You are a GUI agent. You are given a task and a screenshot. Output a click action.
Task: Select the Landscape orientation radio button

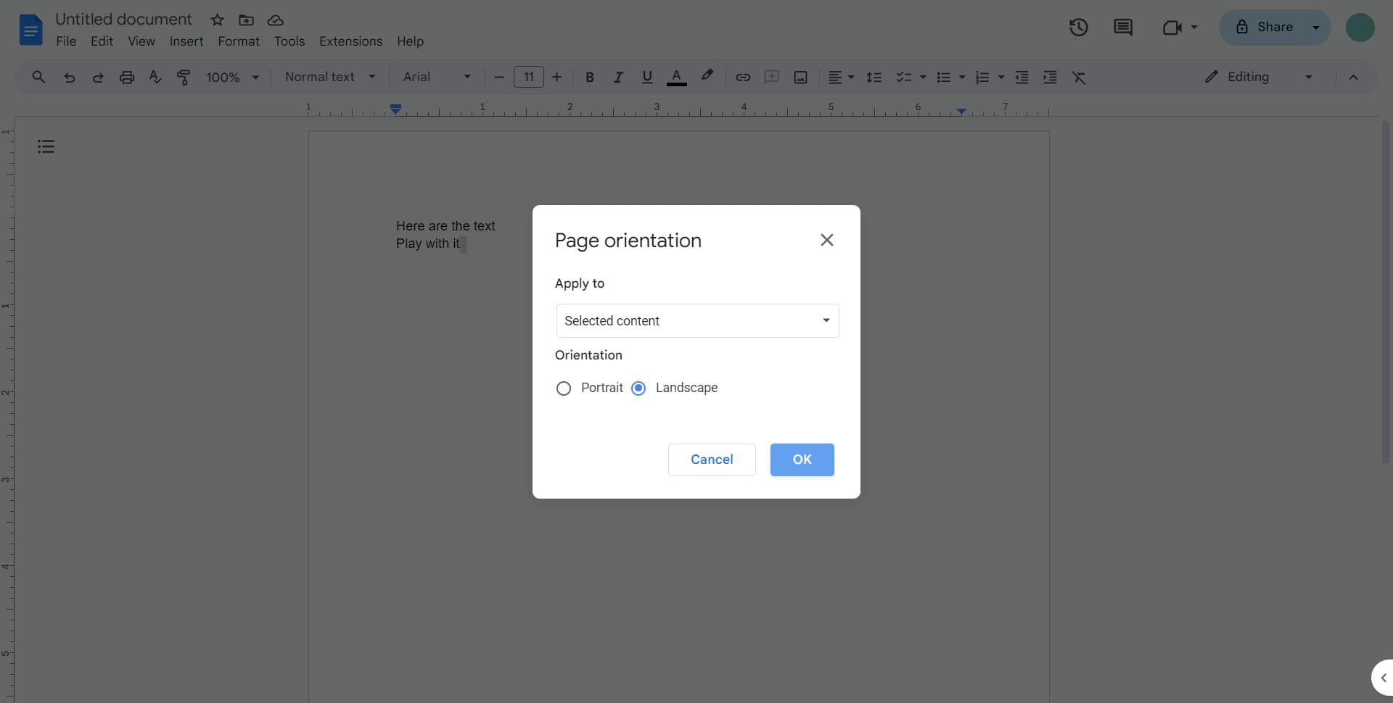(638, 388)
